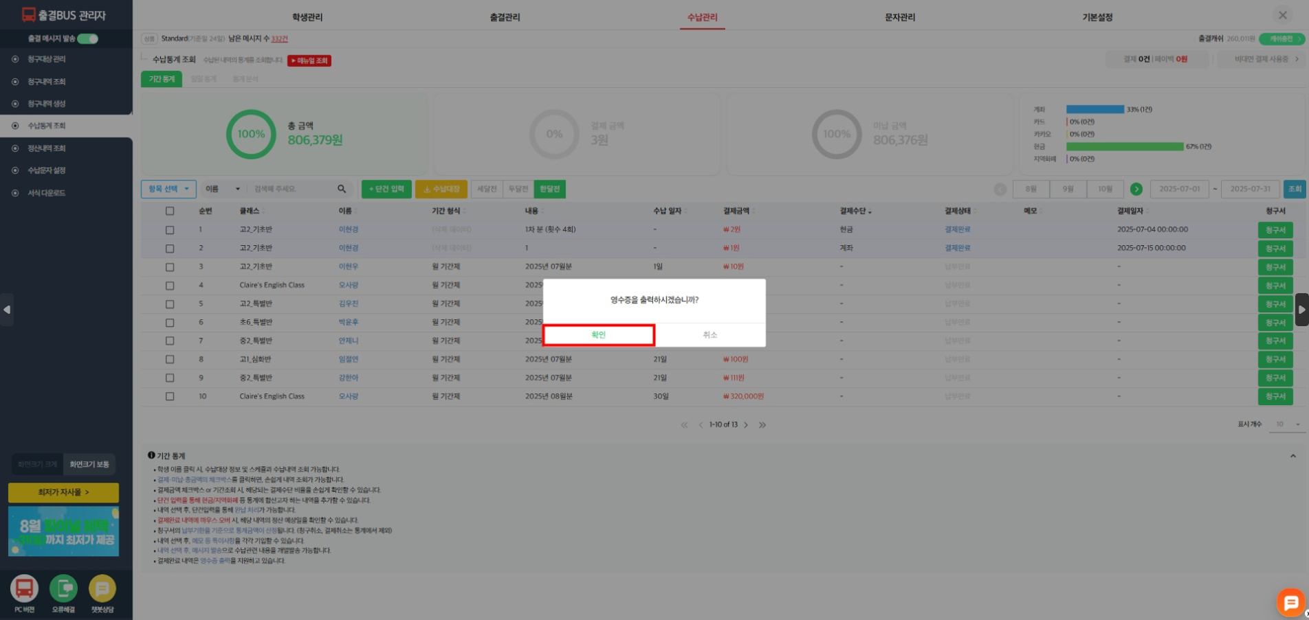Click the search magnifier icon
Viewport: 1309px width, 620px height.
click(x=342, y=189)
